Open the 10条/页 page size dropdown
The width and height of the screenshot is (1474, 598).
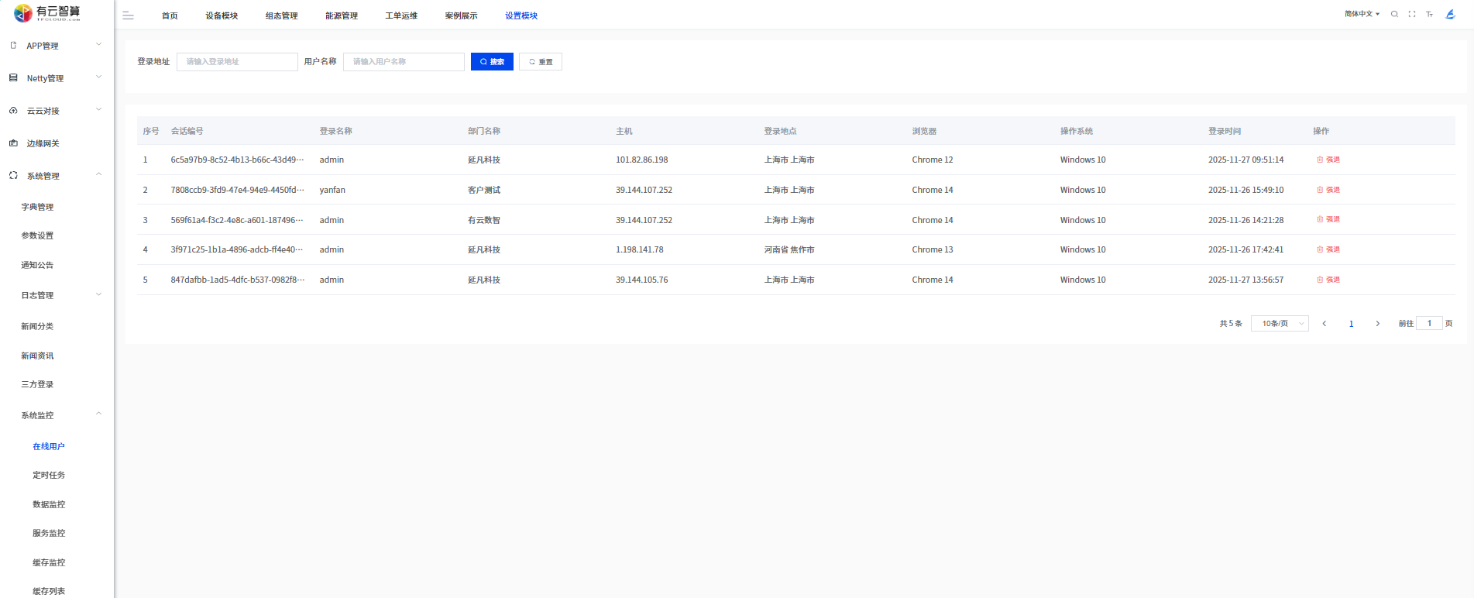pos(1280,324)
